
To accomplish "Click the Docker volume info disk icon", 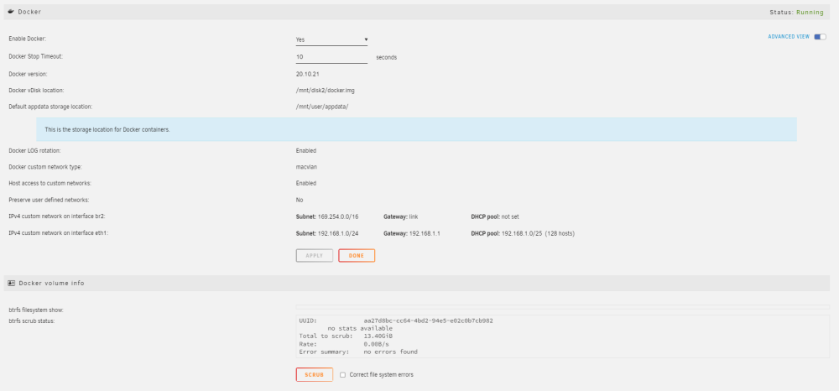I will click(x=11, y=283).
